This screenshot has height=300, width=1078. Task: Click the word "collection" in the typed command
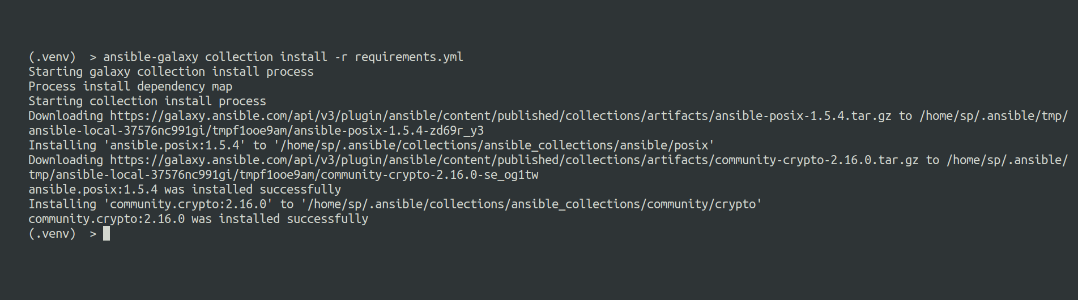click(238, 57)
